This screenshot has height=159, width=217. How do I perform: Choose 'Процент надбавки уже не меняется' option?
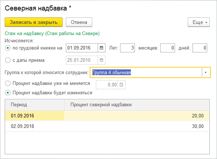8,83
